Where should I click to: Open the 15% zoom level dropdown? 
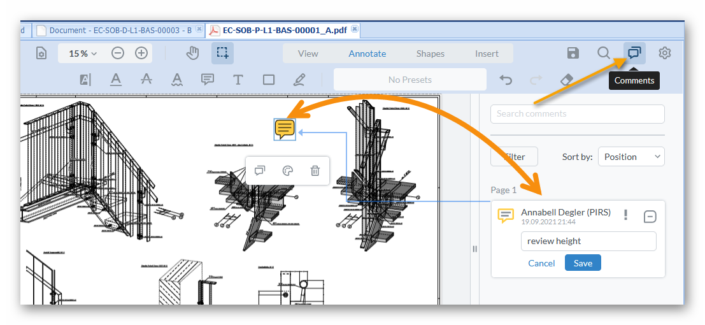coord(83,54)
